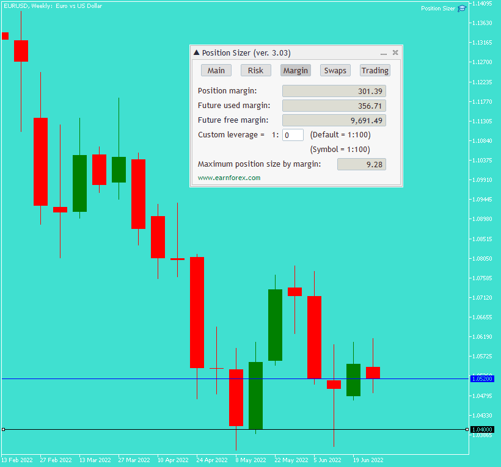Viewport: 501px width, 467px height.
Task: Click the EURUSD Weekly chart title
Action: click(52, 5)
